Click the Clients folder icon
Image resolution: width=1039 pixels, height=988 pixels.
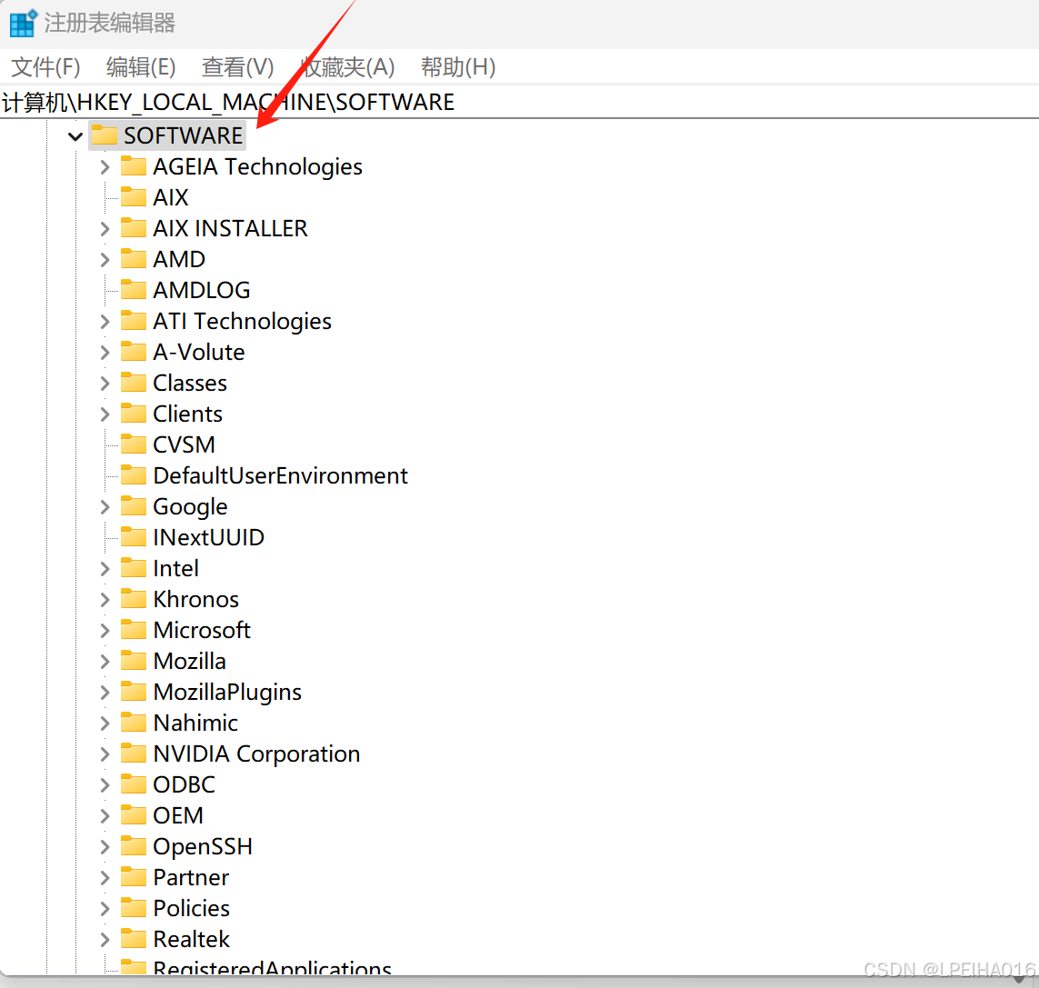[134, 413]
